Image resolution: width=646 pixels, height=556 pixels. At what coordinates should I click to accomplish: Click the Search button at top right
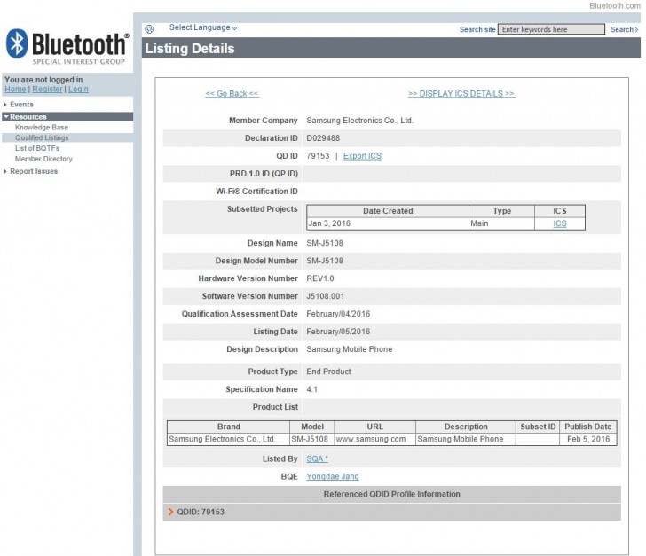(623, 30)
